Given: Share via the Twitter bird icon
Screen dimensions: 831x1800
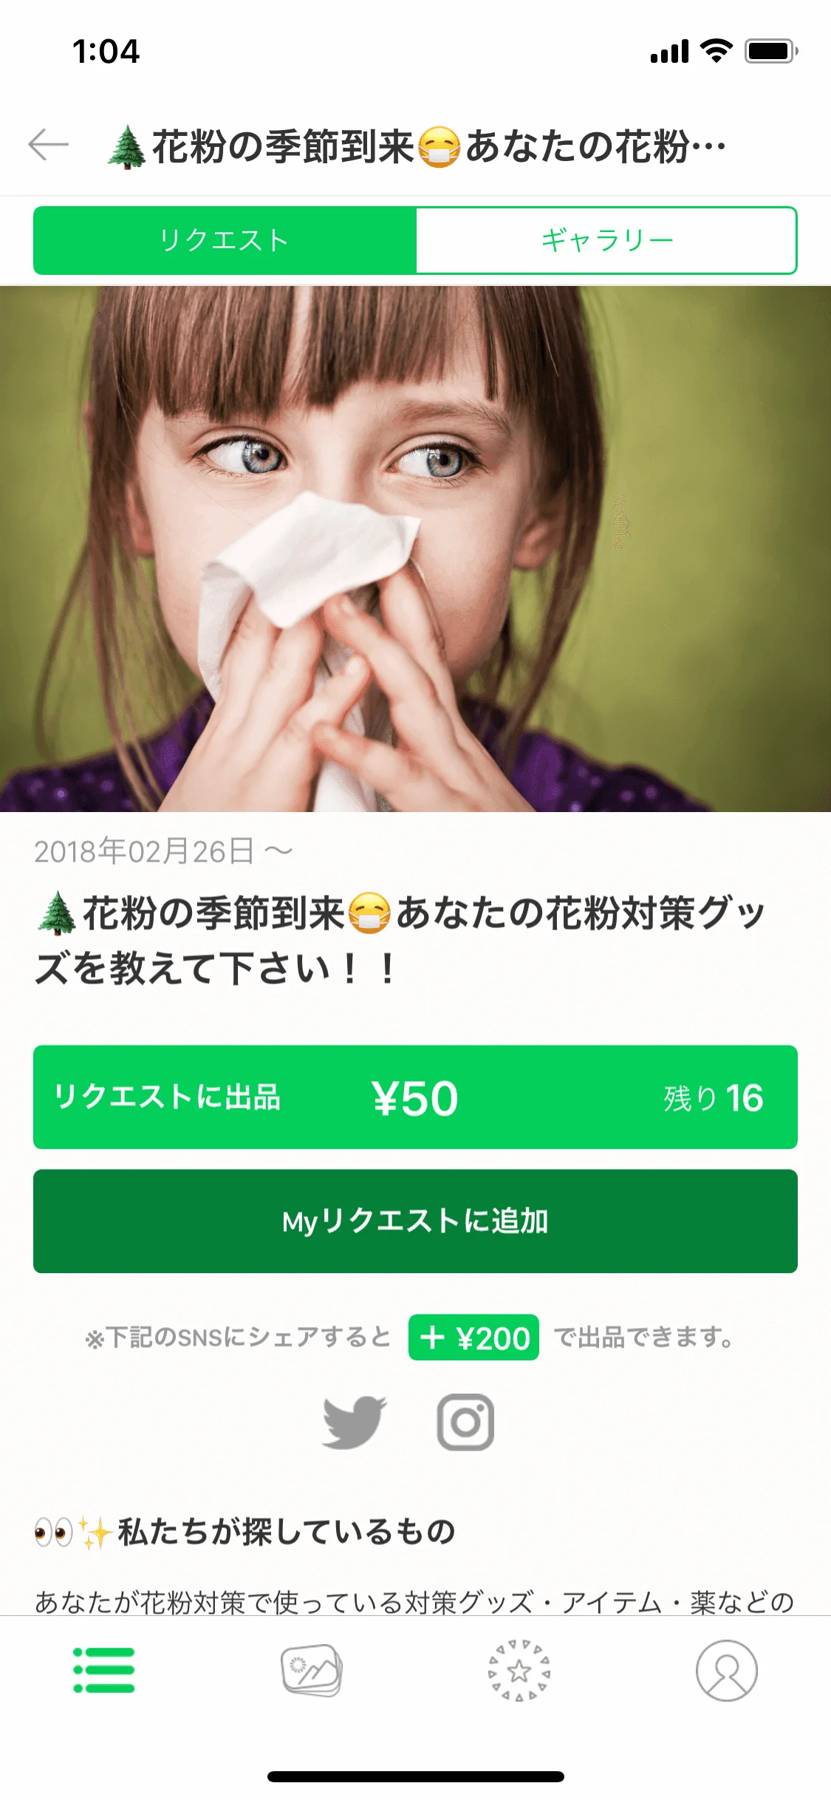Looking at the screenshot, I should click(355, 1422).
